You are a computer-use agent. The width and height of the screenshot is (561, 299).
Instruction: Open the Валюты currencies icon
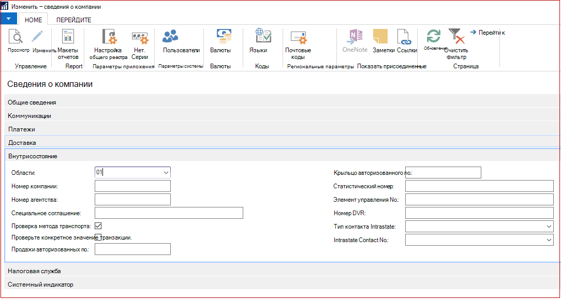224,36
